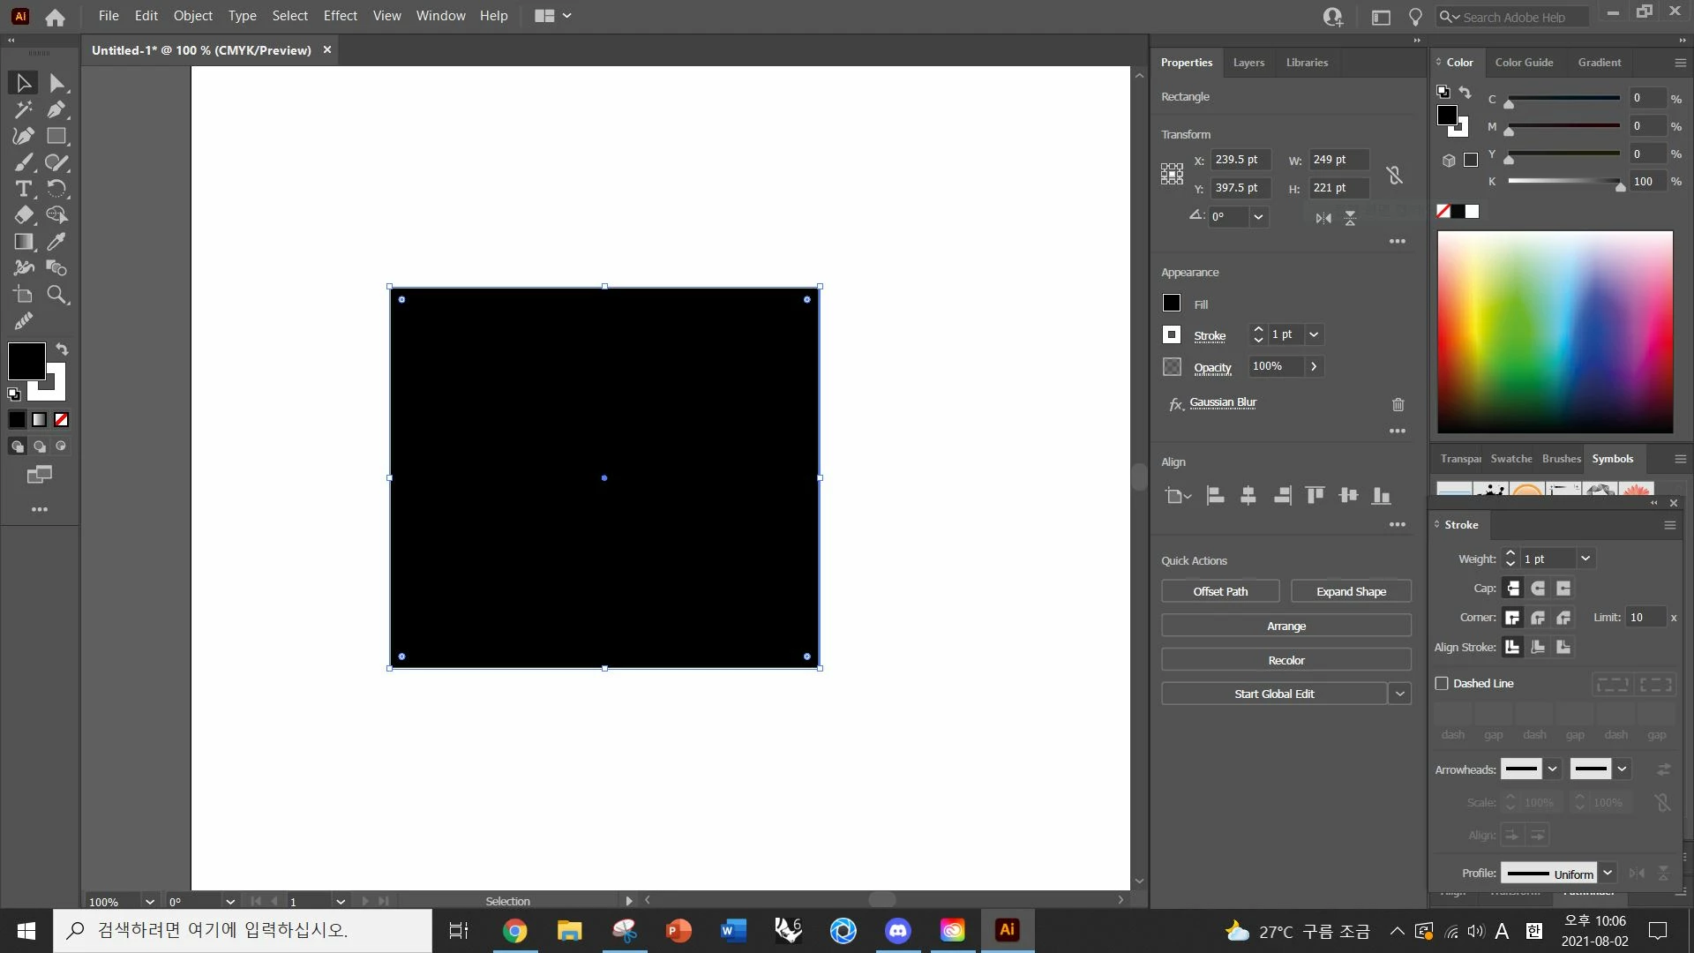This screenshot has width=1694, height=953.
Task: Swap fill and stroke colors
Action: [x=62, y=349]
